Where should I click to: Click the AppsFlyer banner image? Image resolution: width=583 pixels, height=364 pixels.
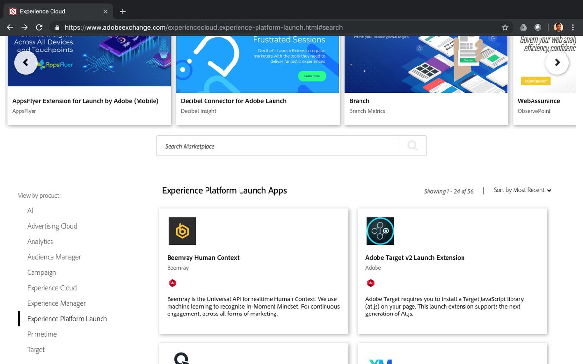[89, 61]
